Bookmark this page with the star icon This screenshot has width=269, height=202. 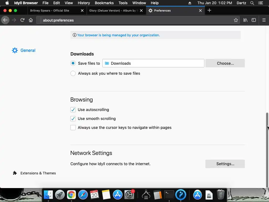click(x=236, y=20)
